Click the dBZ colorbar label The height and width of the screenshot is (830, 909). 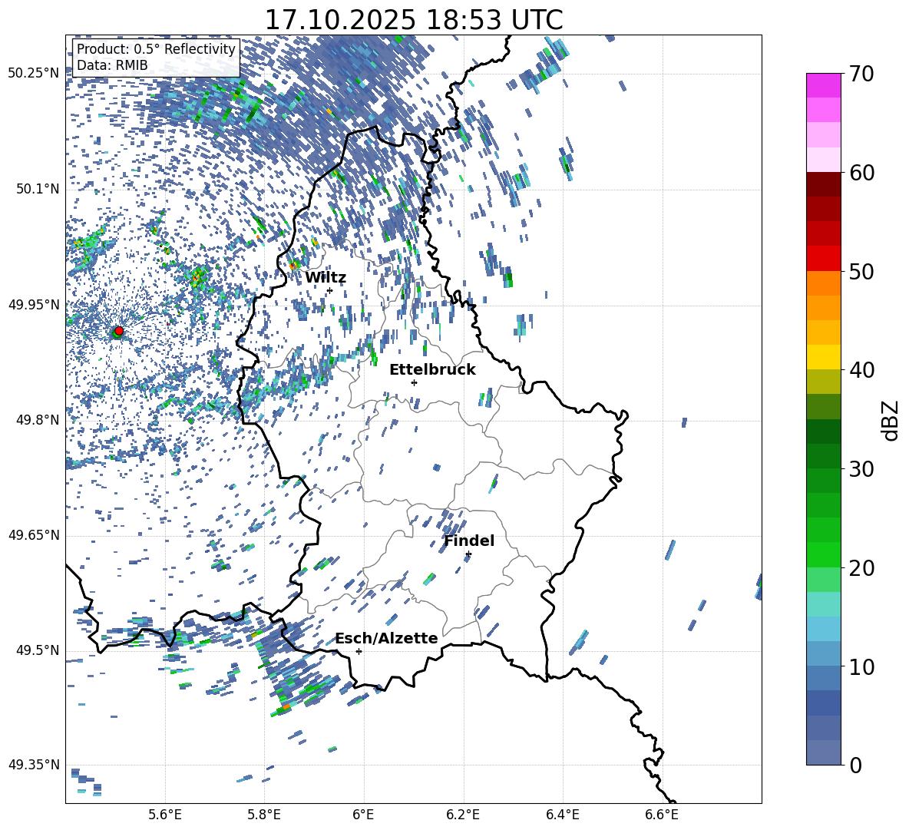coord(890,420)
